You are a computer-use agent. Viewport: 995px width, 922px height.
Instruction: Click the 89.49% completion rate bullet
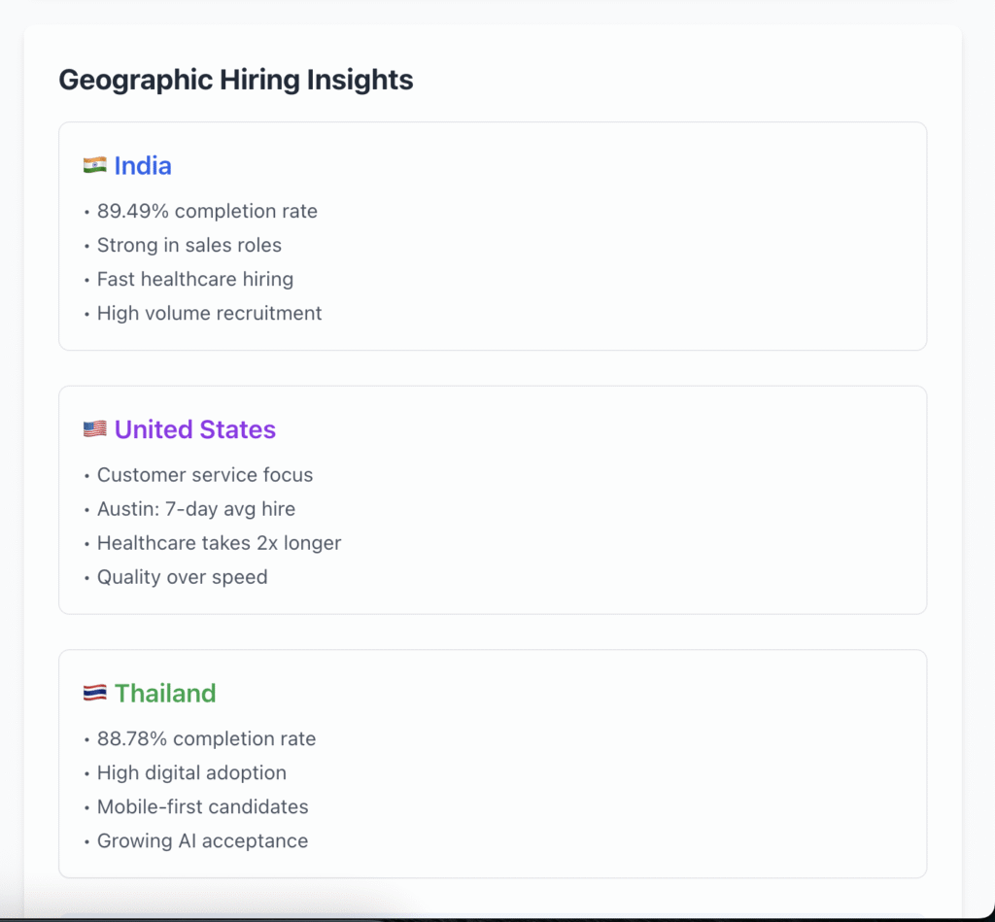[x=207, y=211]
